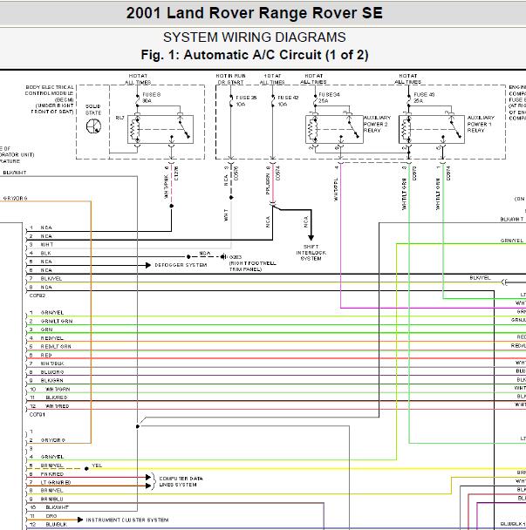Click the 'C0792' connector label
This screenshot has height=530, width=526.
38,296
